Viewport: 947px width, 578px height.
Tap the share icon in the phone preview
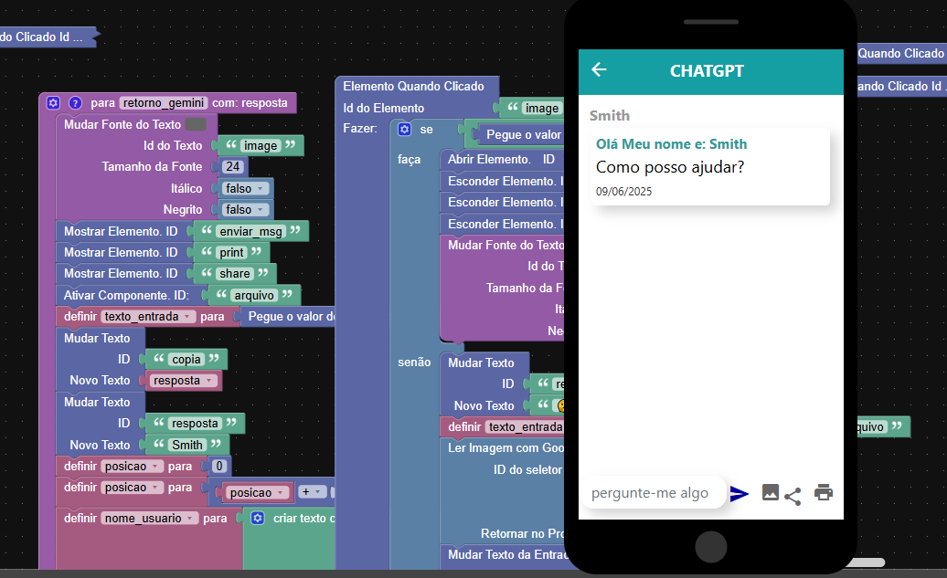(793, 496)
